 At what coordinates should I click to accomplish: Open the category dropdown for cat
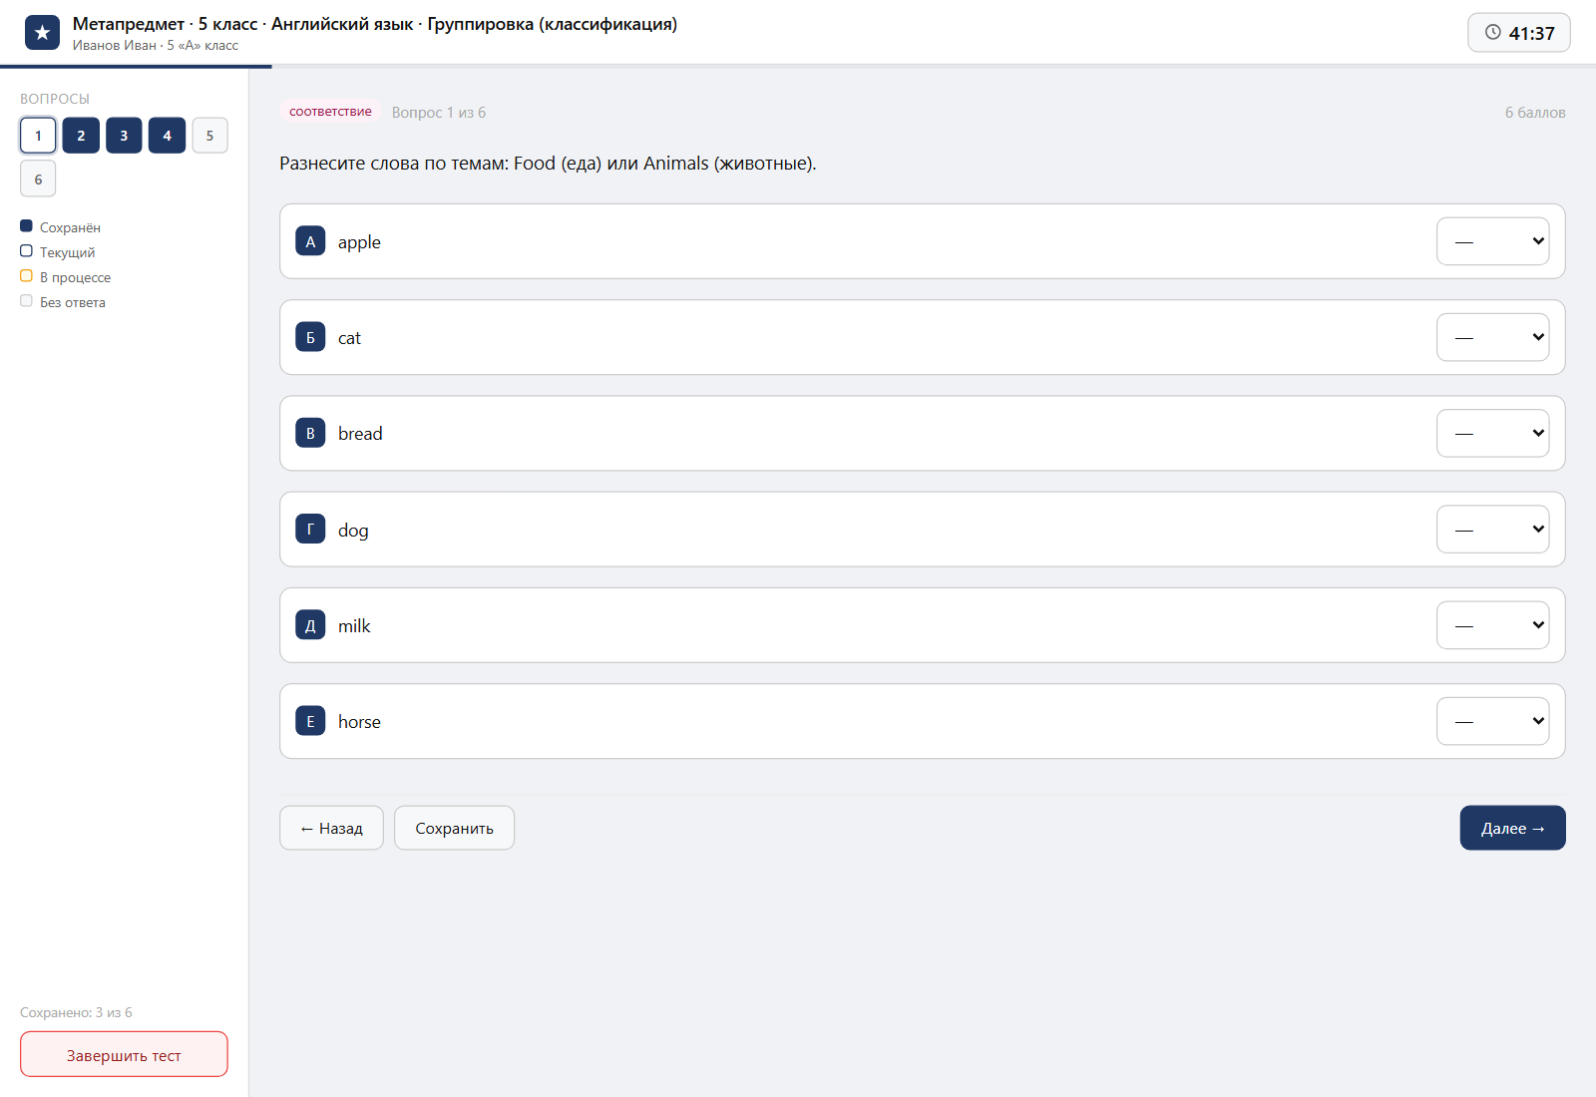click(1493, 337)
